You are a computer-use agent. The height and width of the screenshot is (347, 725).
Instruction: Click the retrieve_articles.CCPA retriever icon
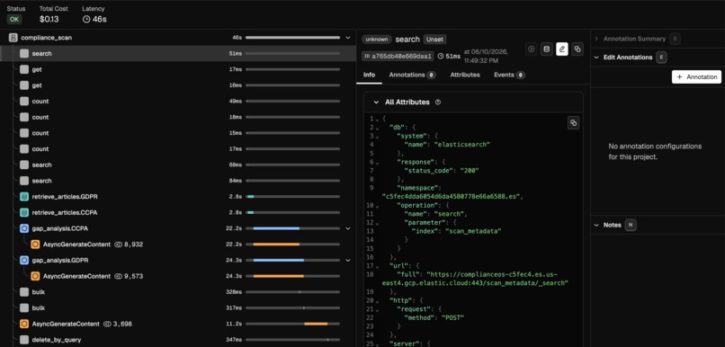click(x=24, y=212)
